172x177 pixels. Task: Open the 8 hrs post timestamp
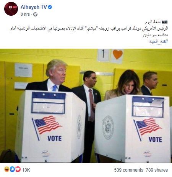[25, 14]
